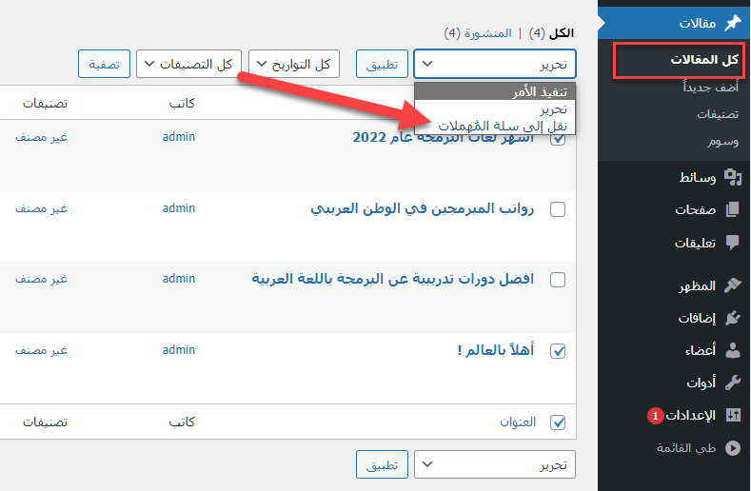Viewport: 751px width, 491px height.
Task: Choose نقل إلى سلة المُهملات option
Action: 495,126
